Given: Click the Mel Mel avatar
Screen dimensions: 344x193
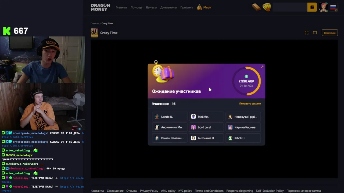Looking at the screenshot, I should coord(193,117).
